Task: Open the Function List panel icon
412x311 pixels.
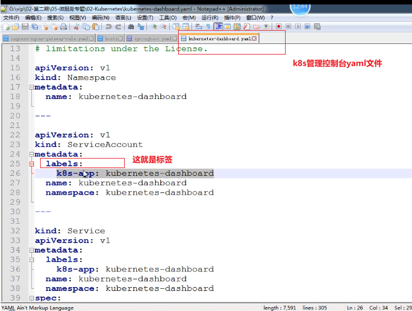Action: click(x=247, y=27)
